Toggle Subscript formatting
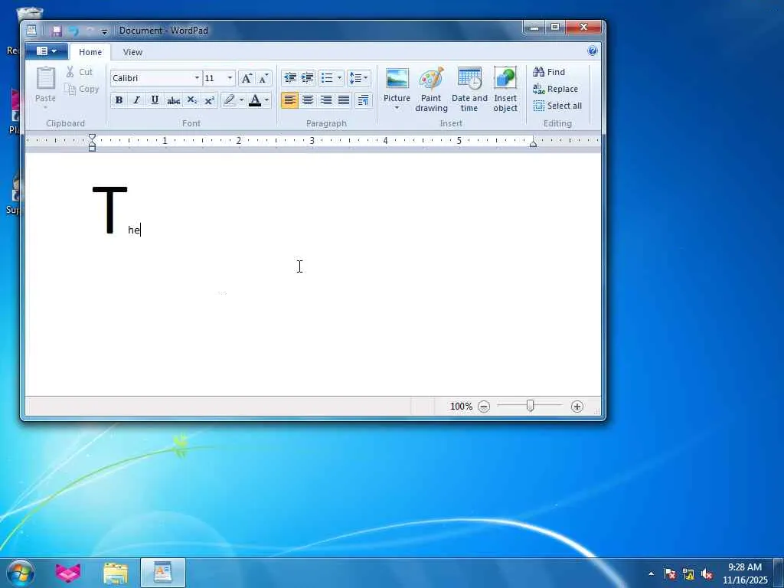Viewport: 784px width, 588px height. [191, 100]
